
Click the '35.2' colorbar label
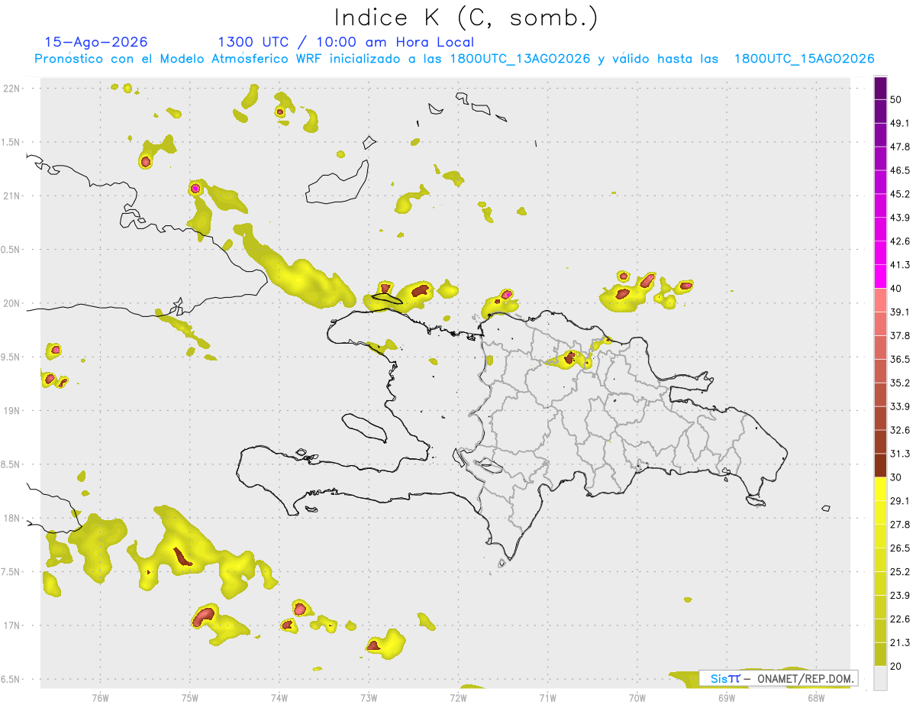pyautogui.click(x=900, y=383)
